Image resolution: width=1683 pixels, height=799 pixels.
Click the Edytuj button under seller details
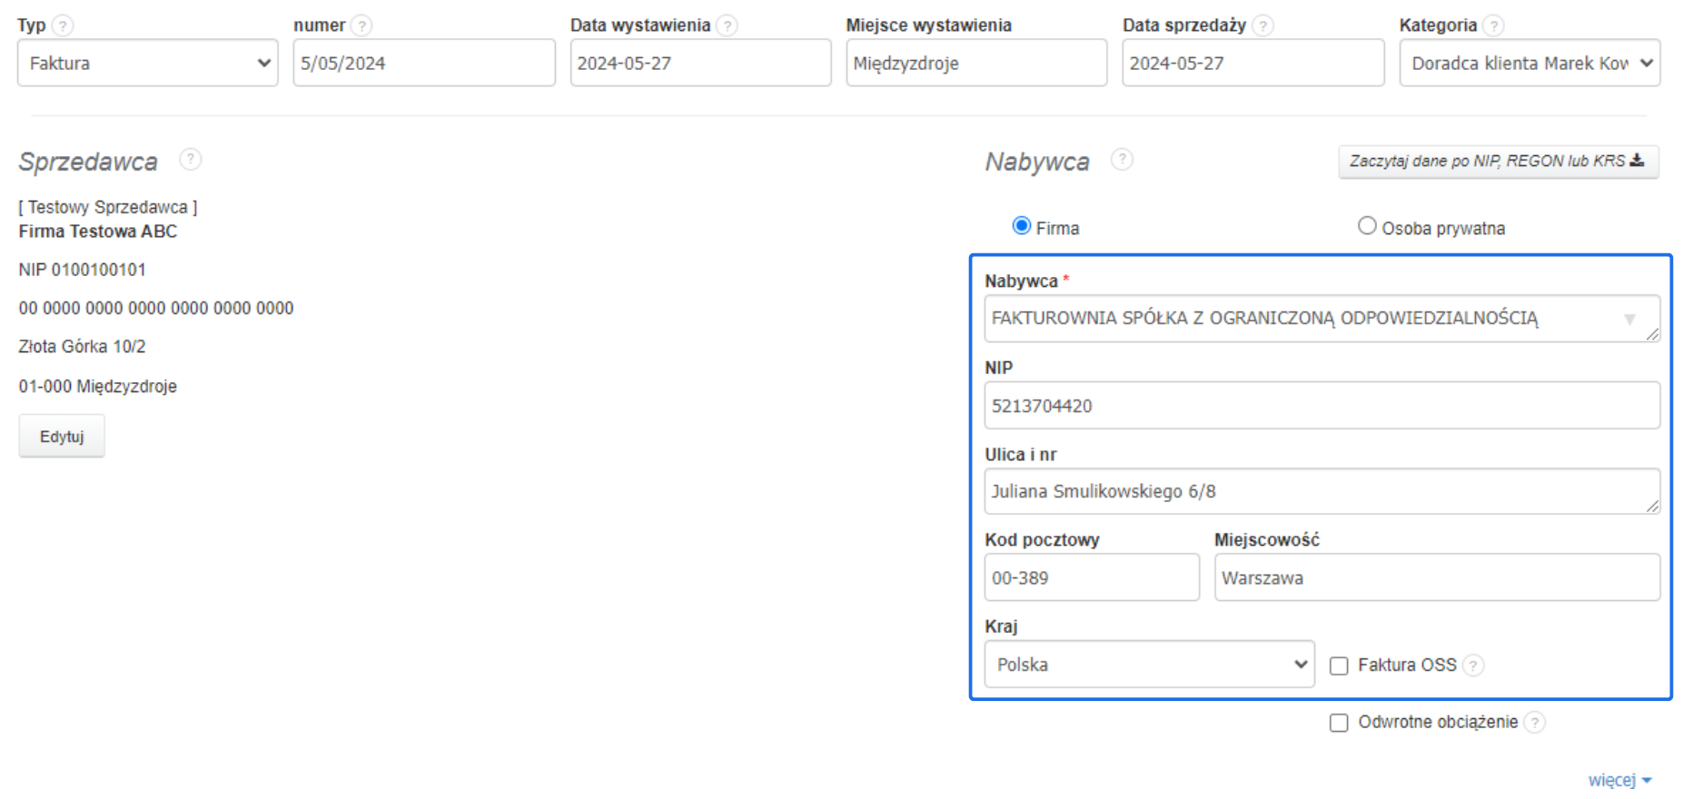(62, 437)
